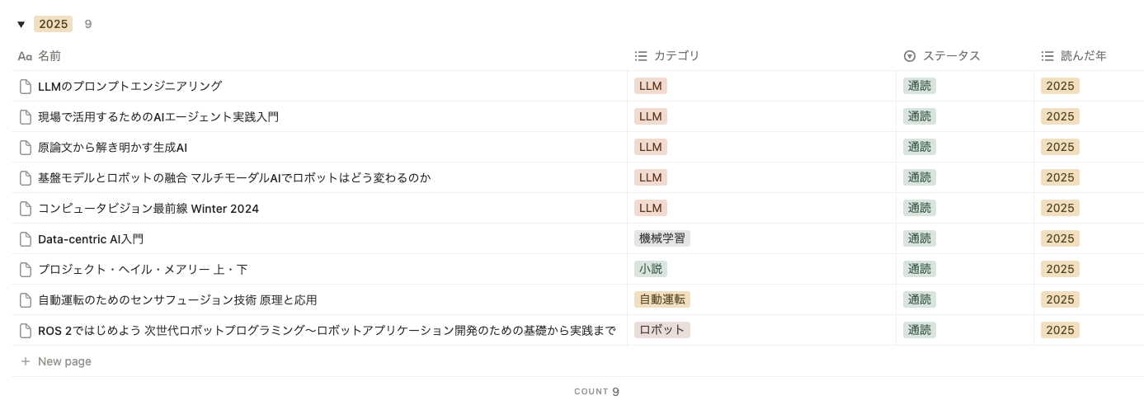Click the page icon beside コンピュータビジョン最前線
The height and width of the screenshot is (410, 1144).
26,208
